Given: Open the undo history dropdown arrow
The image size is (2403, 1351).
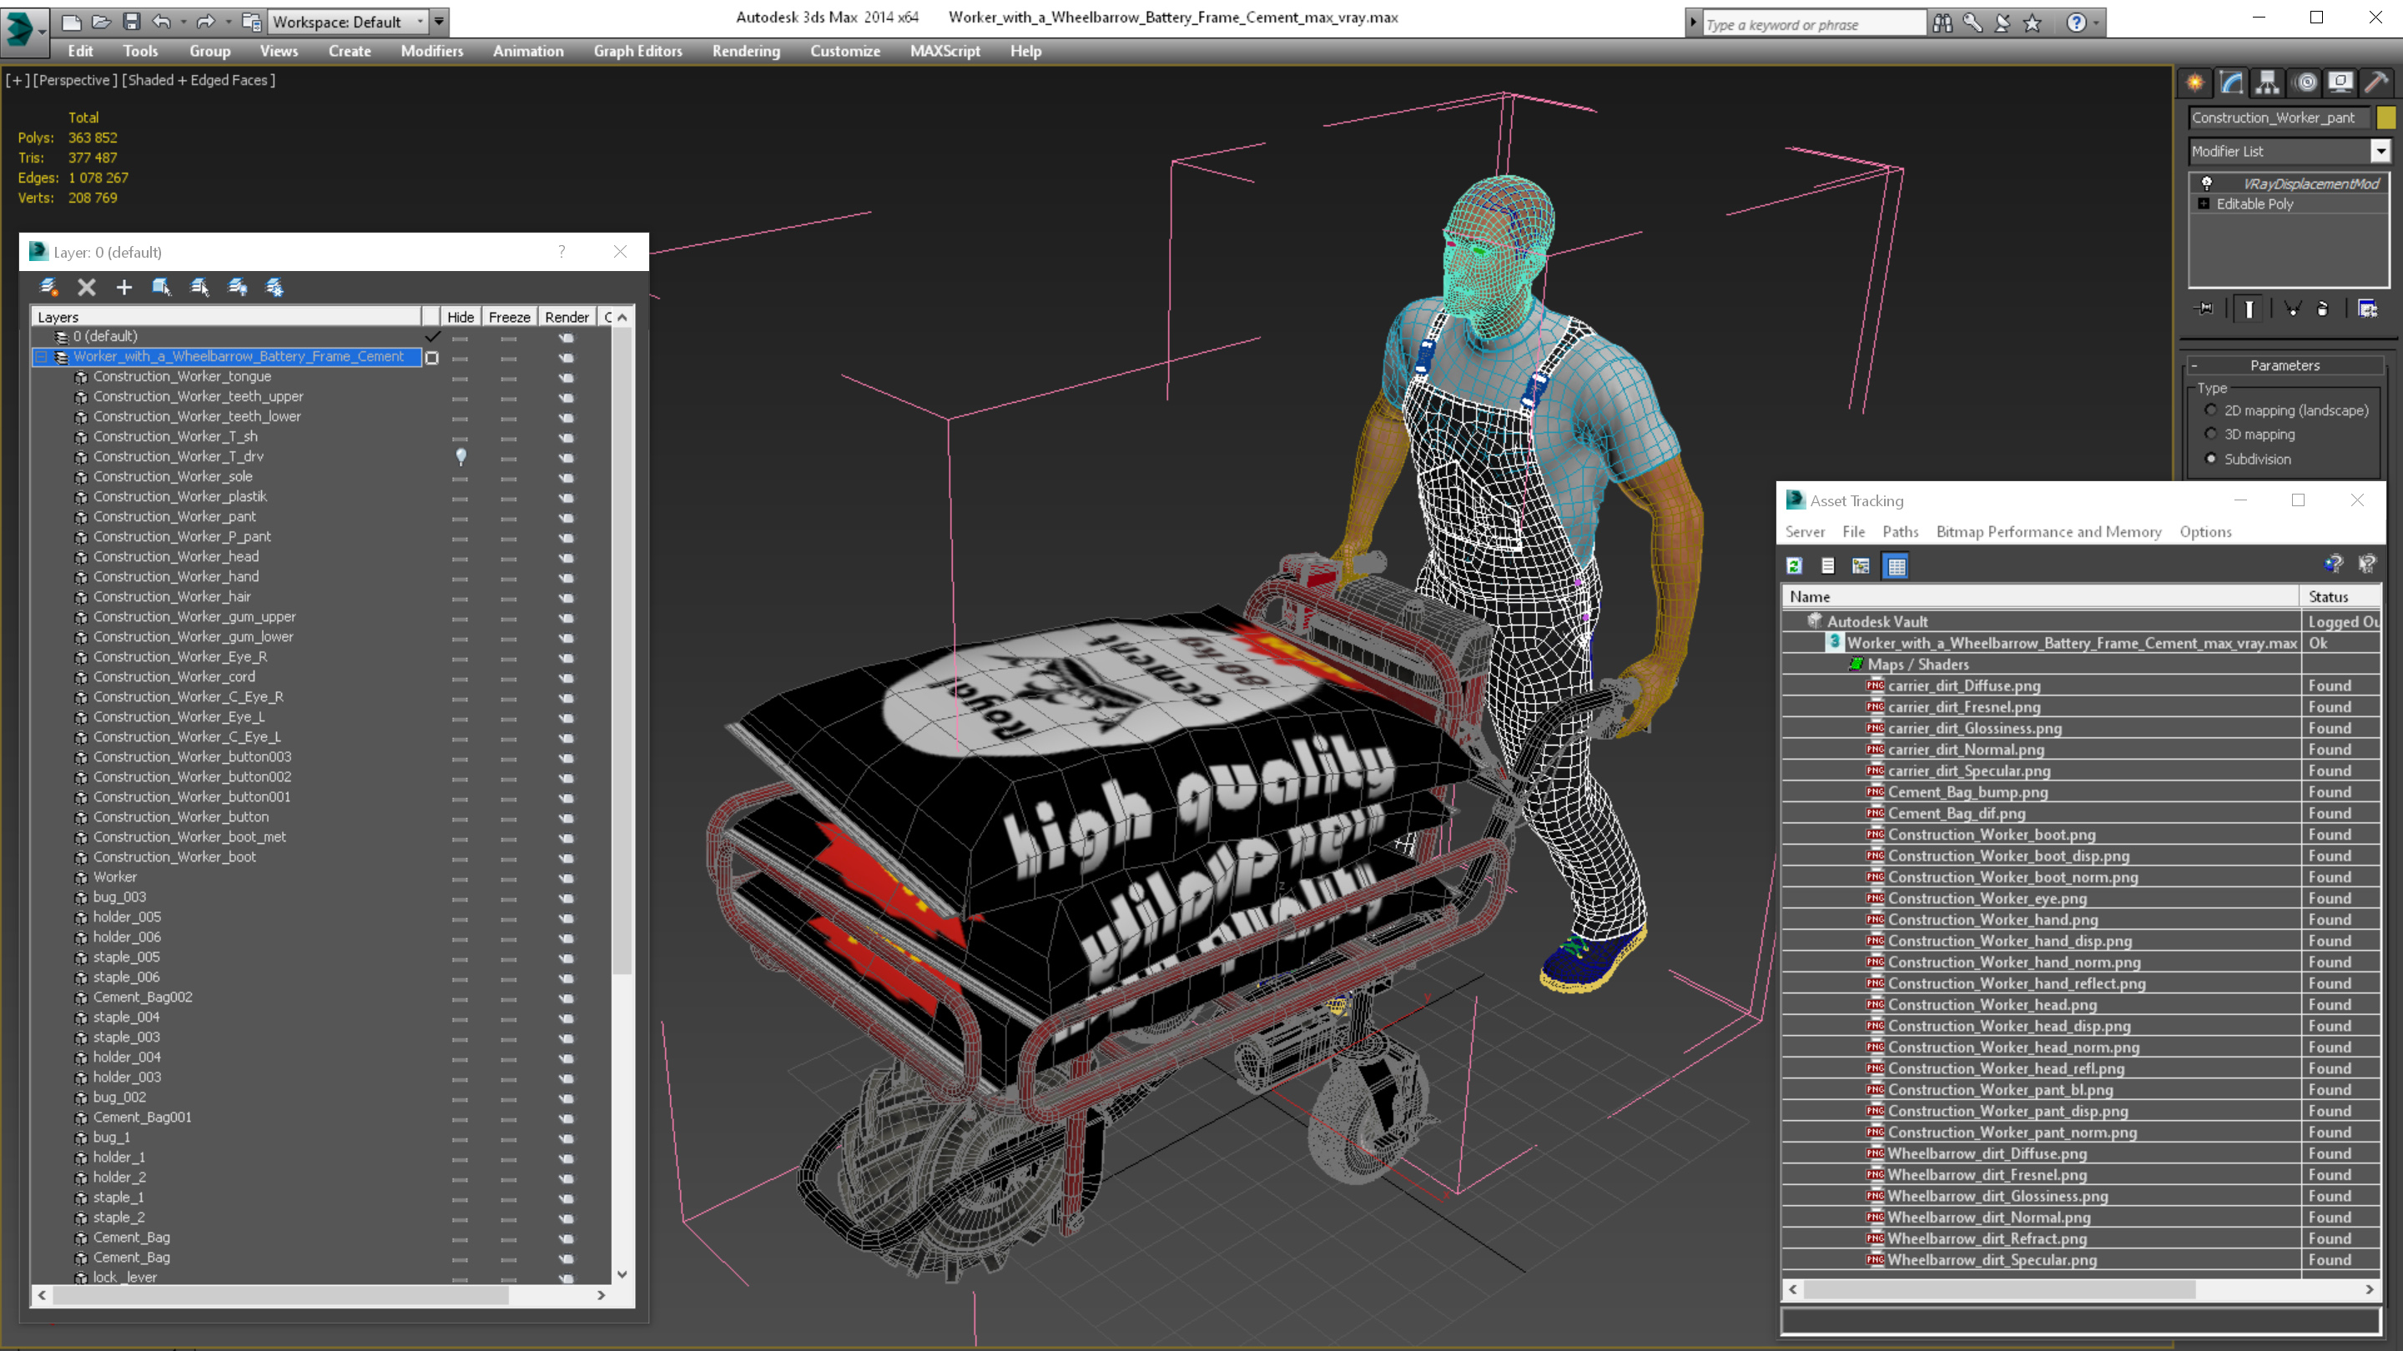Looking at the screenshot, I should point(182,22).
